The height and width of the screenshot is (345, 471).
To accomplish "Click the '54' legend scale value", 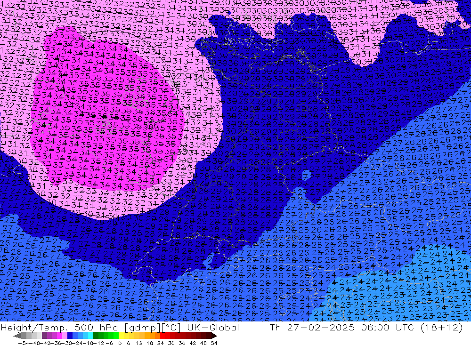I will [x=214, y=343].
